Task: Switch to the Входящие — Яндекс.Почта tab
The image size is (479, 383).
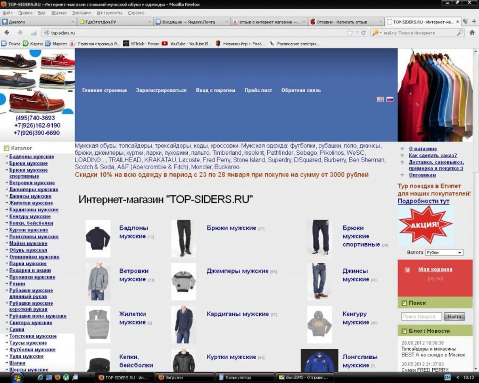Action: click(192, 22)
